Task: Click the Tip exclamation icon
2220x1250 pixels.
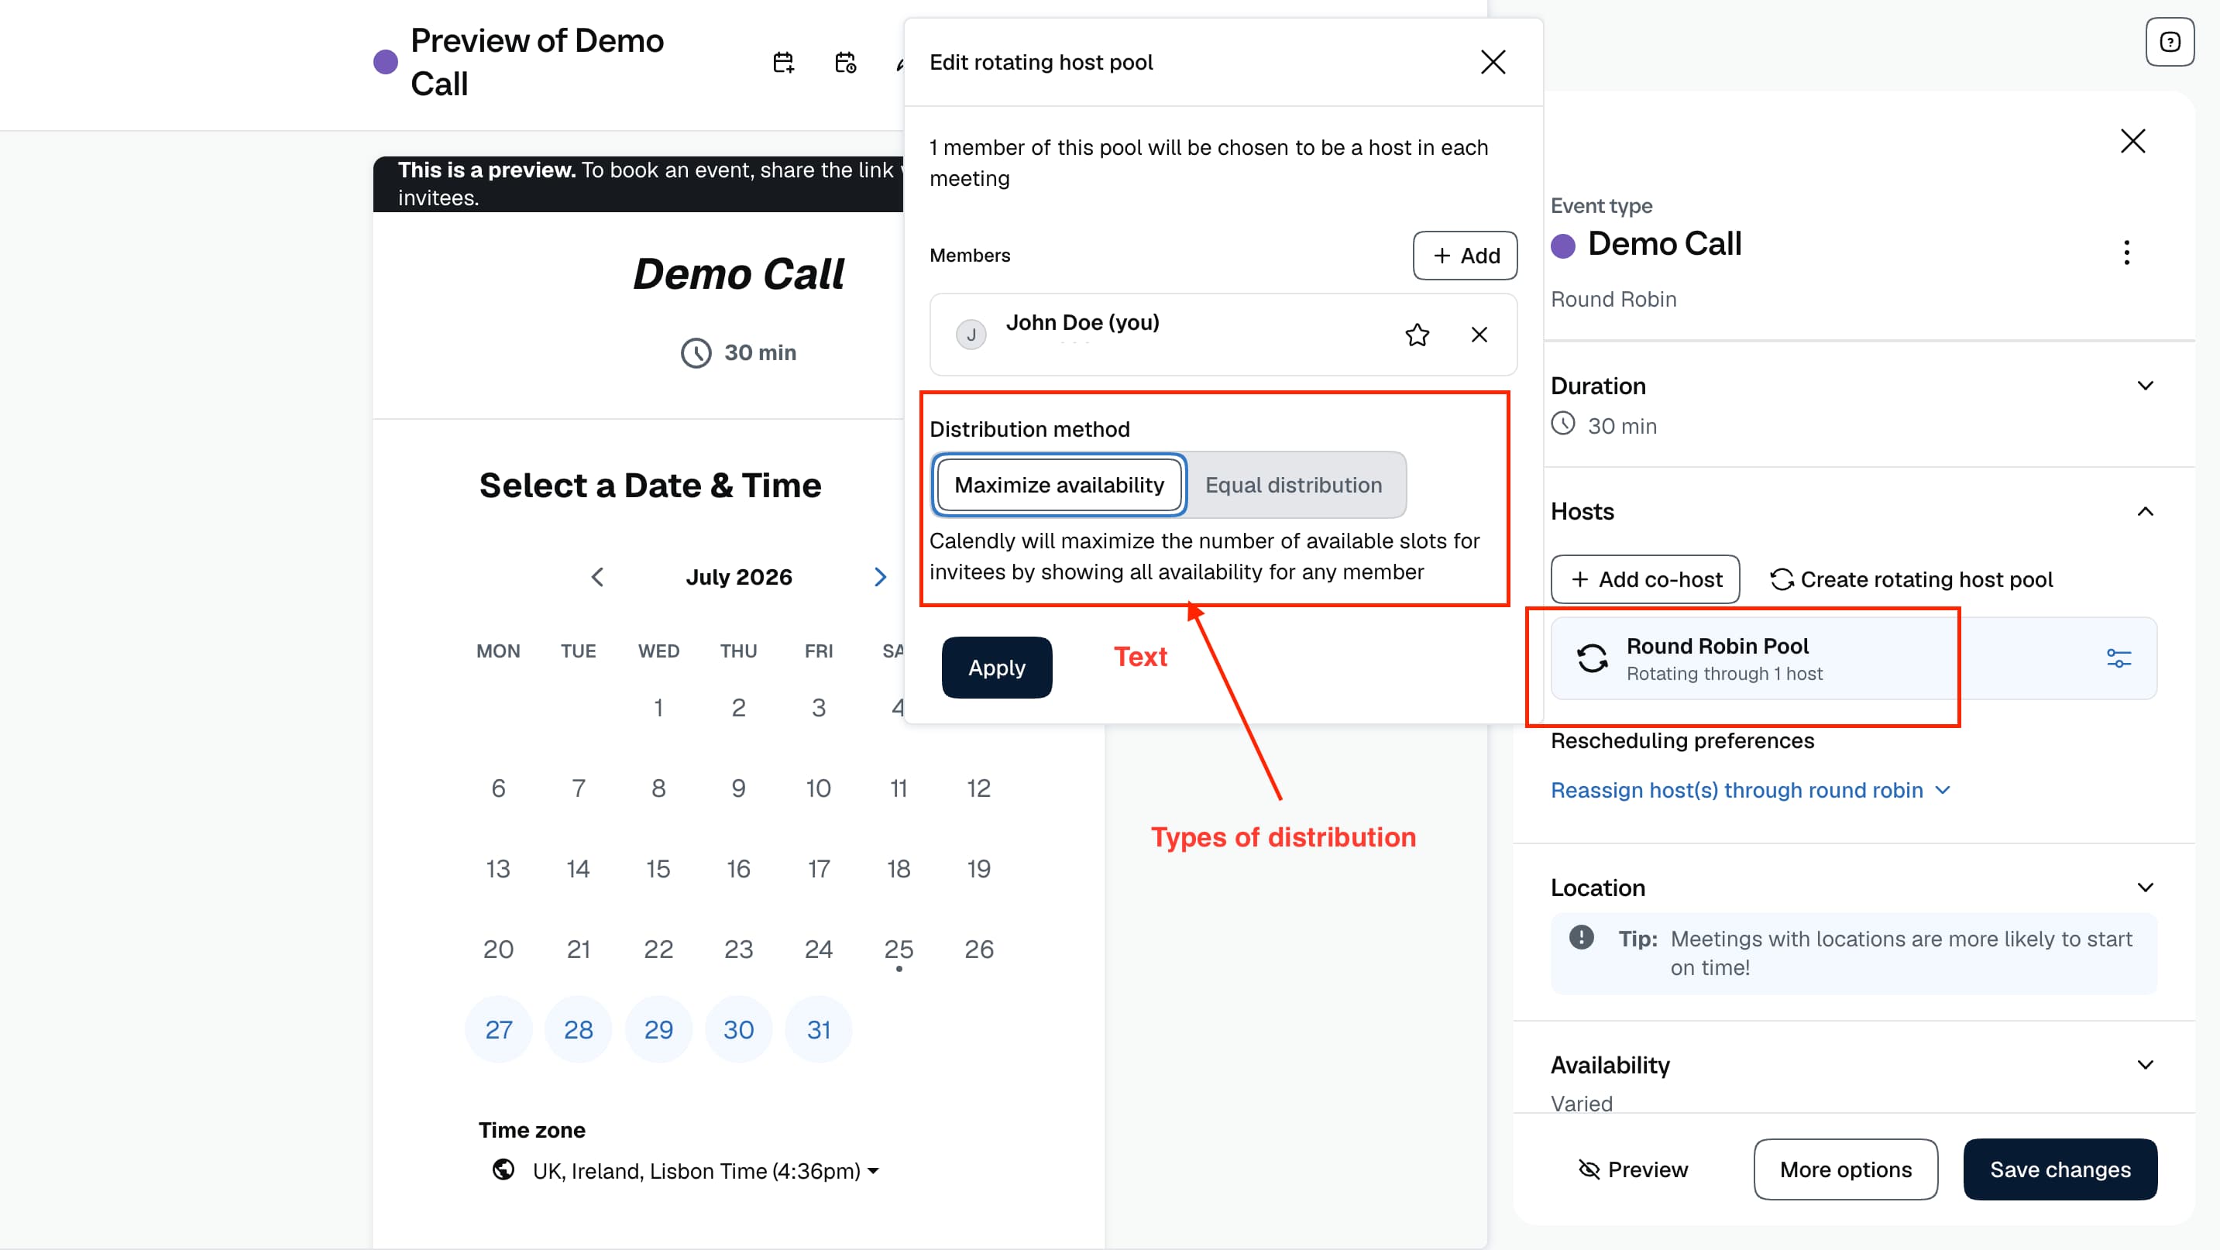Action: click(1582, 937)
